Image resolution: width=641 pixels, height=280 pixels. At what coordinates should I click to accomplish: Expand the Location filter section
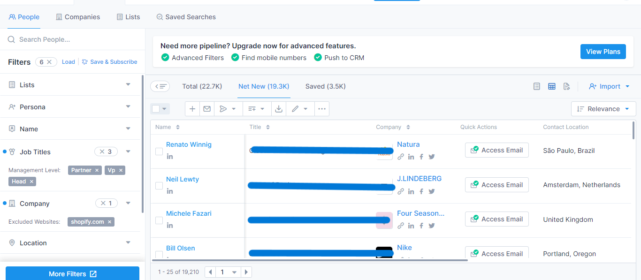tap(128, 242)
